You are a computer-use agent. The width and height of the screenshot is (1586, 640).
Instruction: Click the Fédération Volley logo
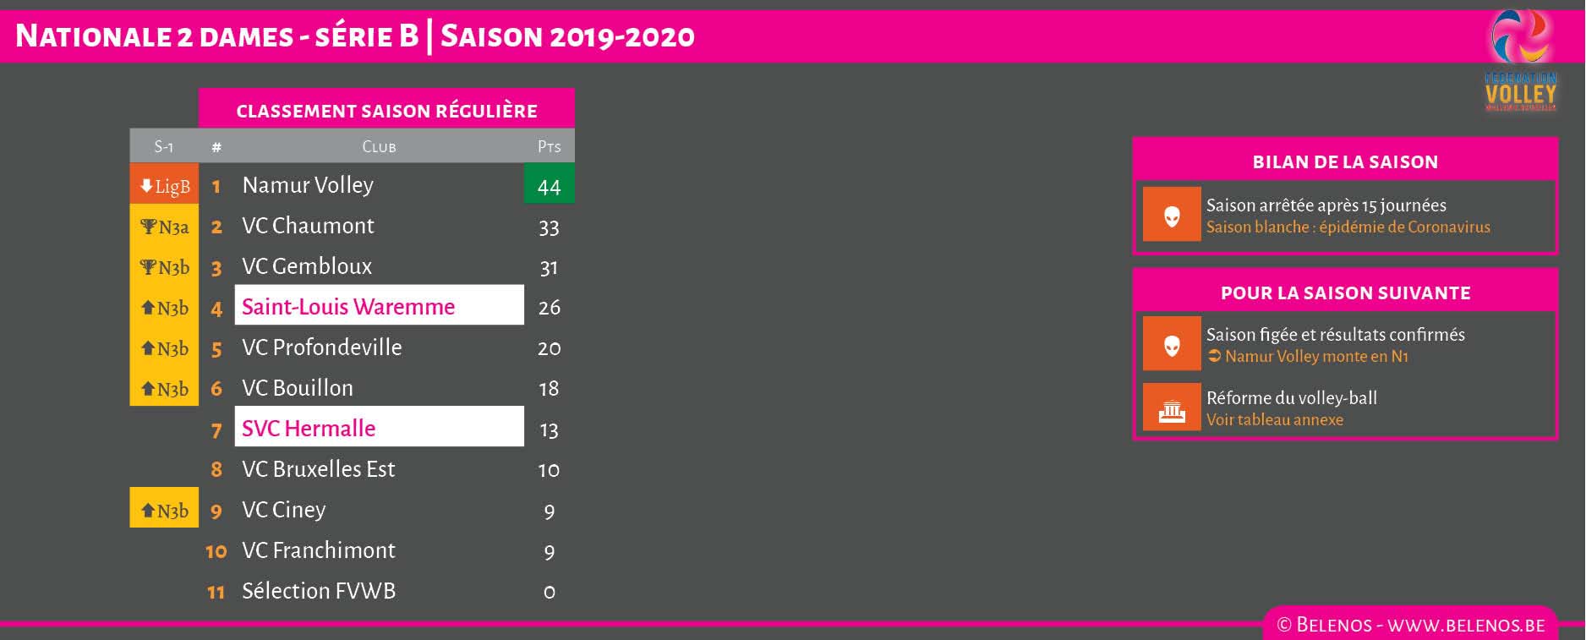(x=1520, y=61)
